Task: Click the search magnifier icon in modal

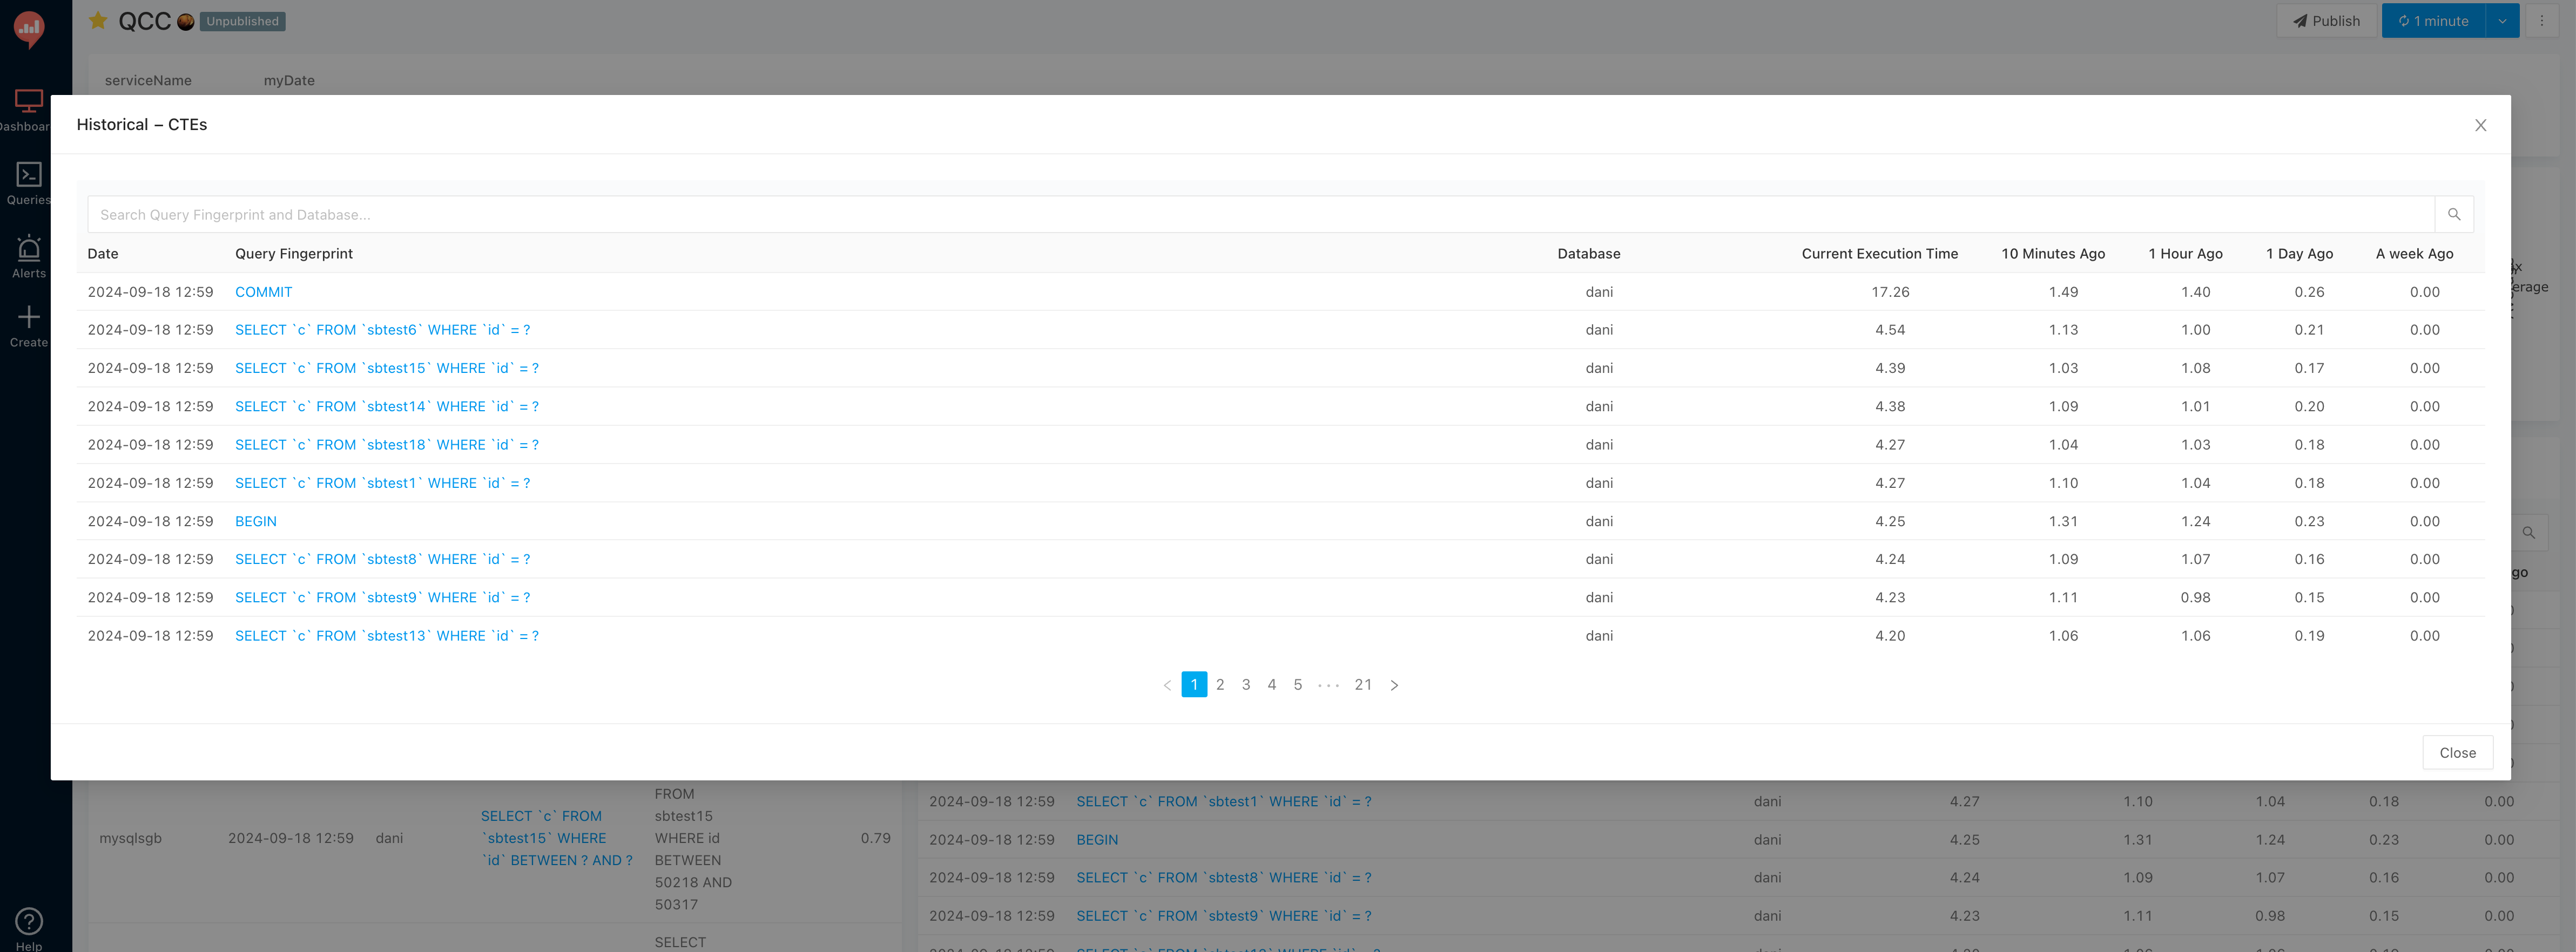Action: (2453, 214)
